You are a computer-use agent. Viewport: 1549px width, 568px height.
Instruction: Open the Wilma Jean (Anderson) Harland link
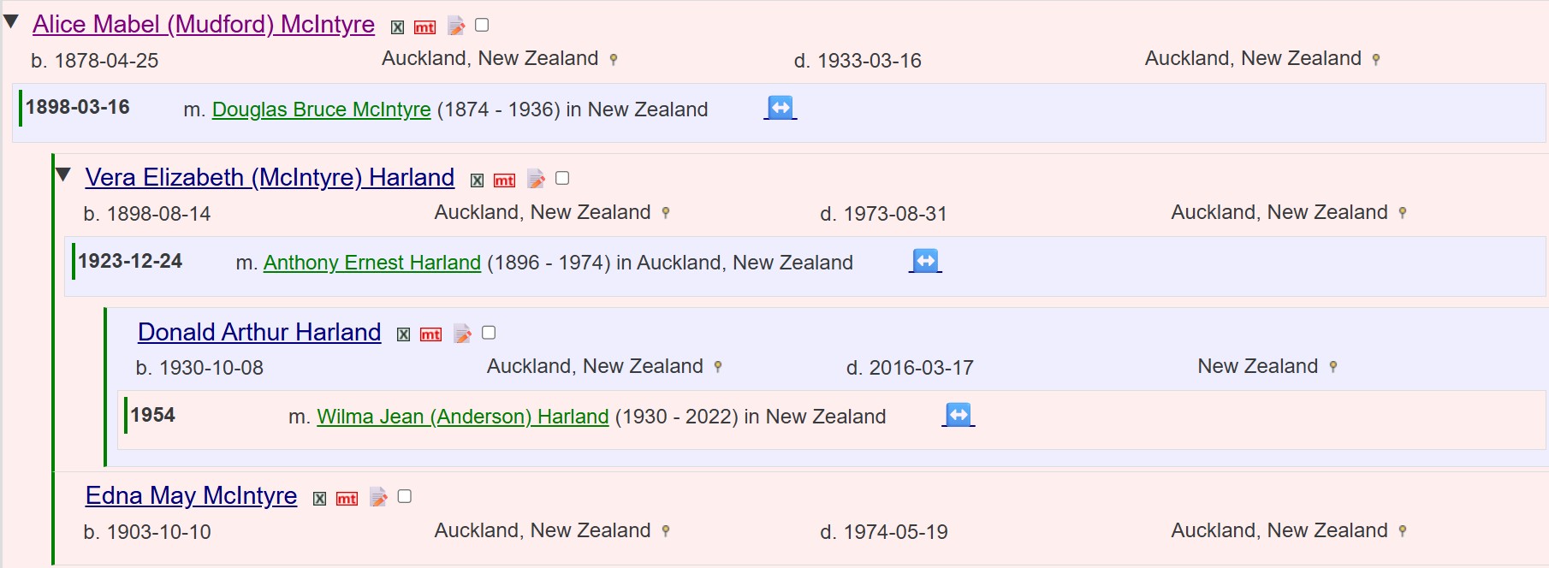pos(462,417)
